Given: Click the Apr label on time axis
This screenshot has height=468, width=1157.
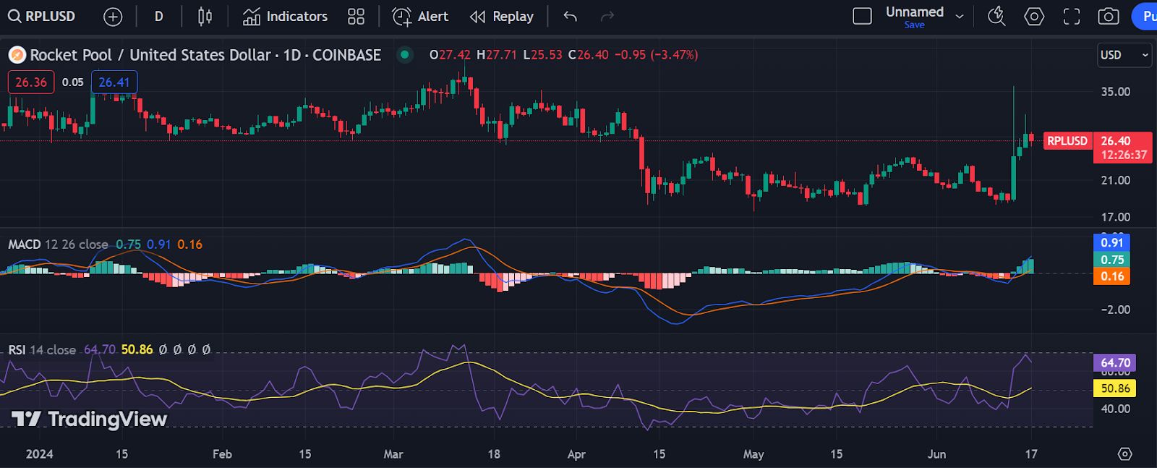Looking at the screenshot, I should coord(576,454).
